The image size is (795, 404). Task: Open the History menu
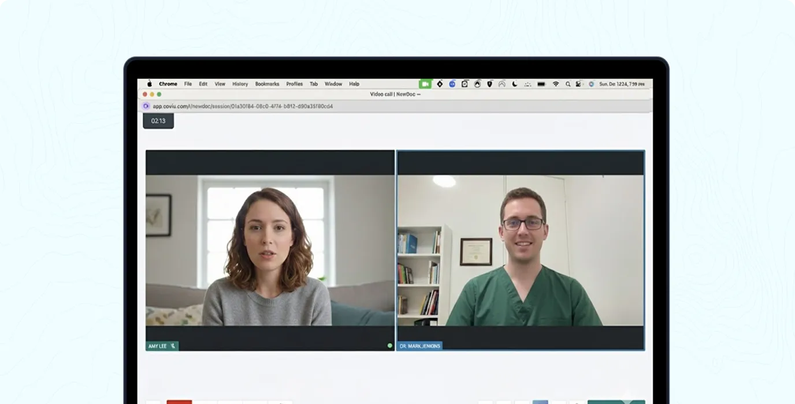point(240,84)
